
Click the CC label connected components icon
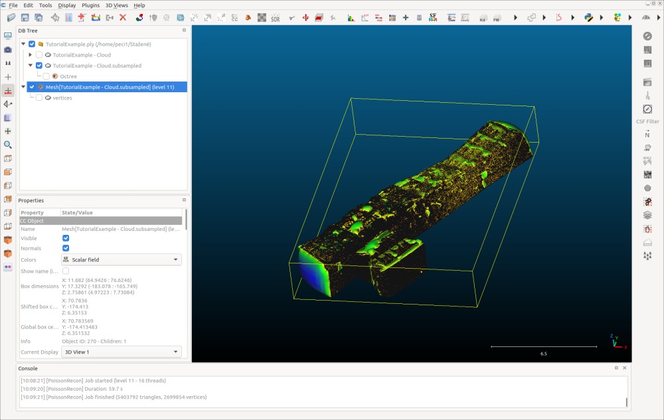pos(234,18)
